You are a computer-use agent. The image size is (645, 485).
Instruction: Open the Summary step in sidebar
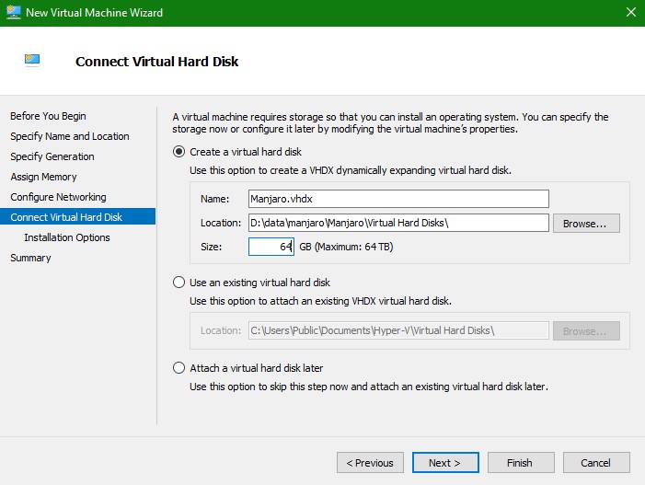point(30,258)
